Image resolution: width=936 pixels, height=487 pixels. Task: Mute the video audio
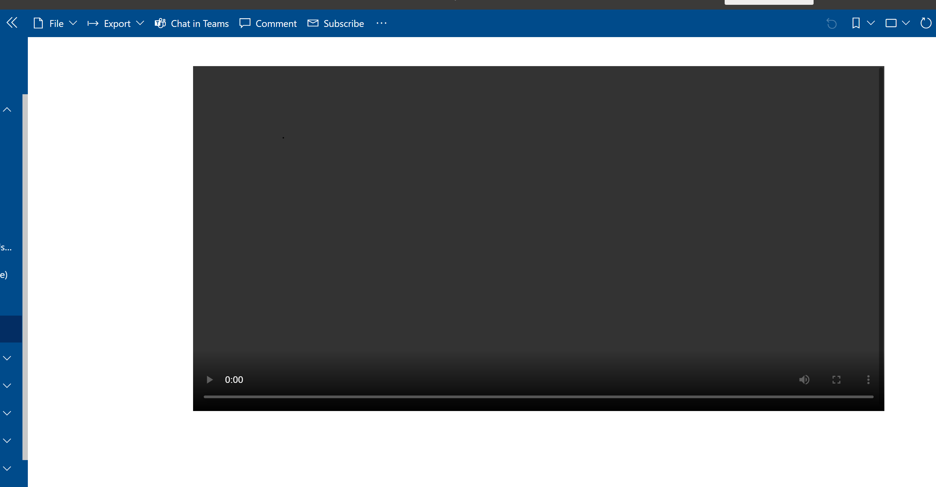(804, 380)
